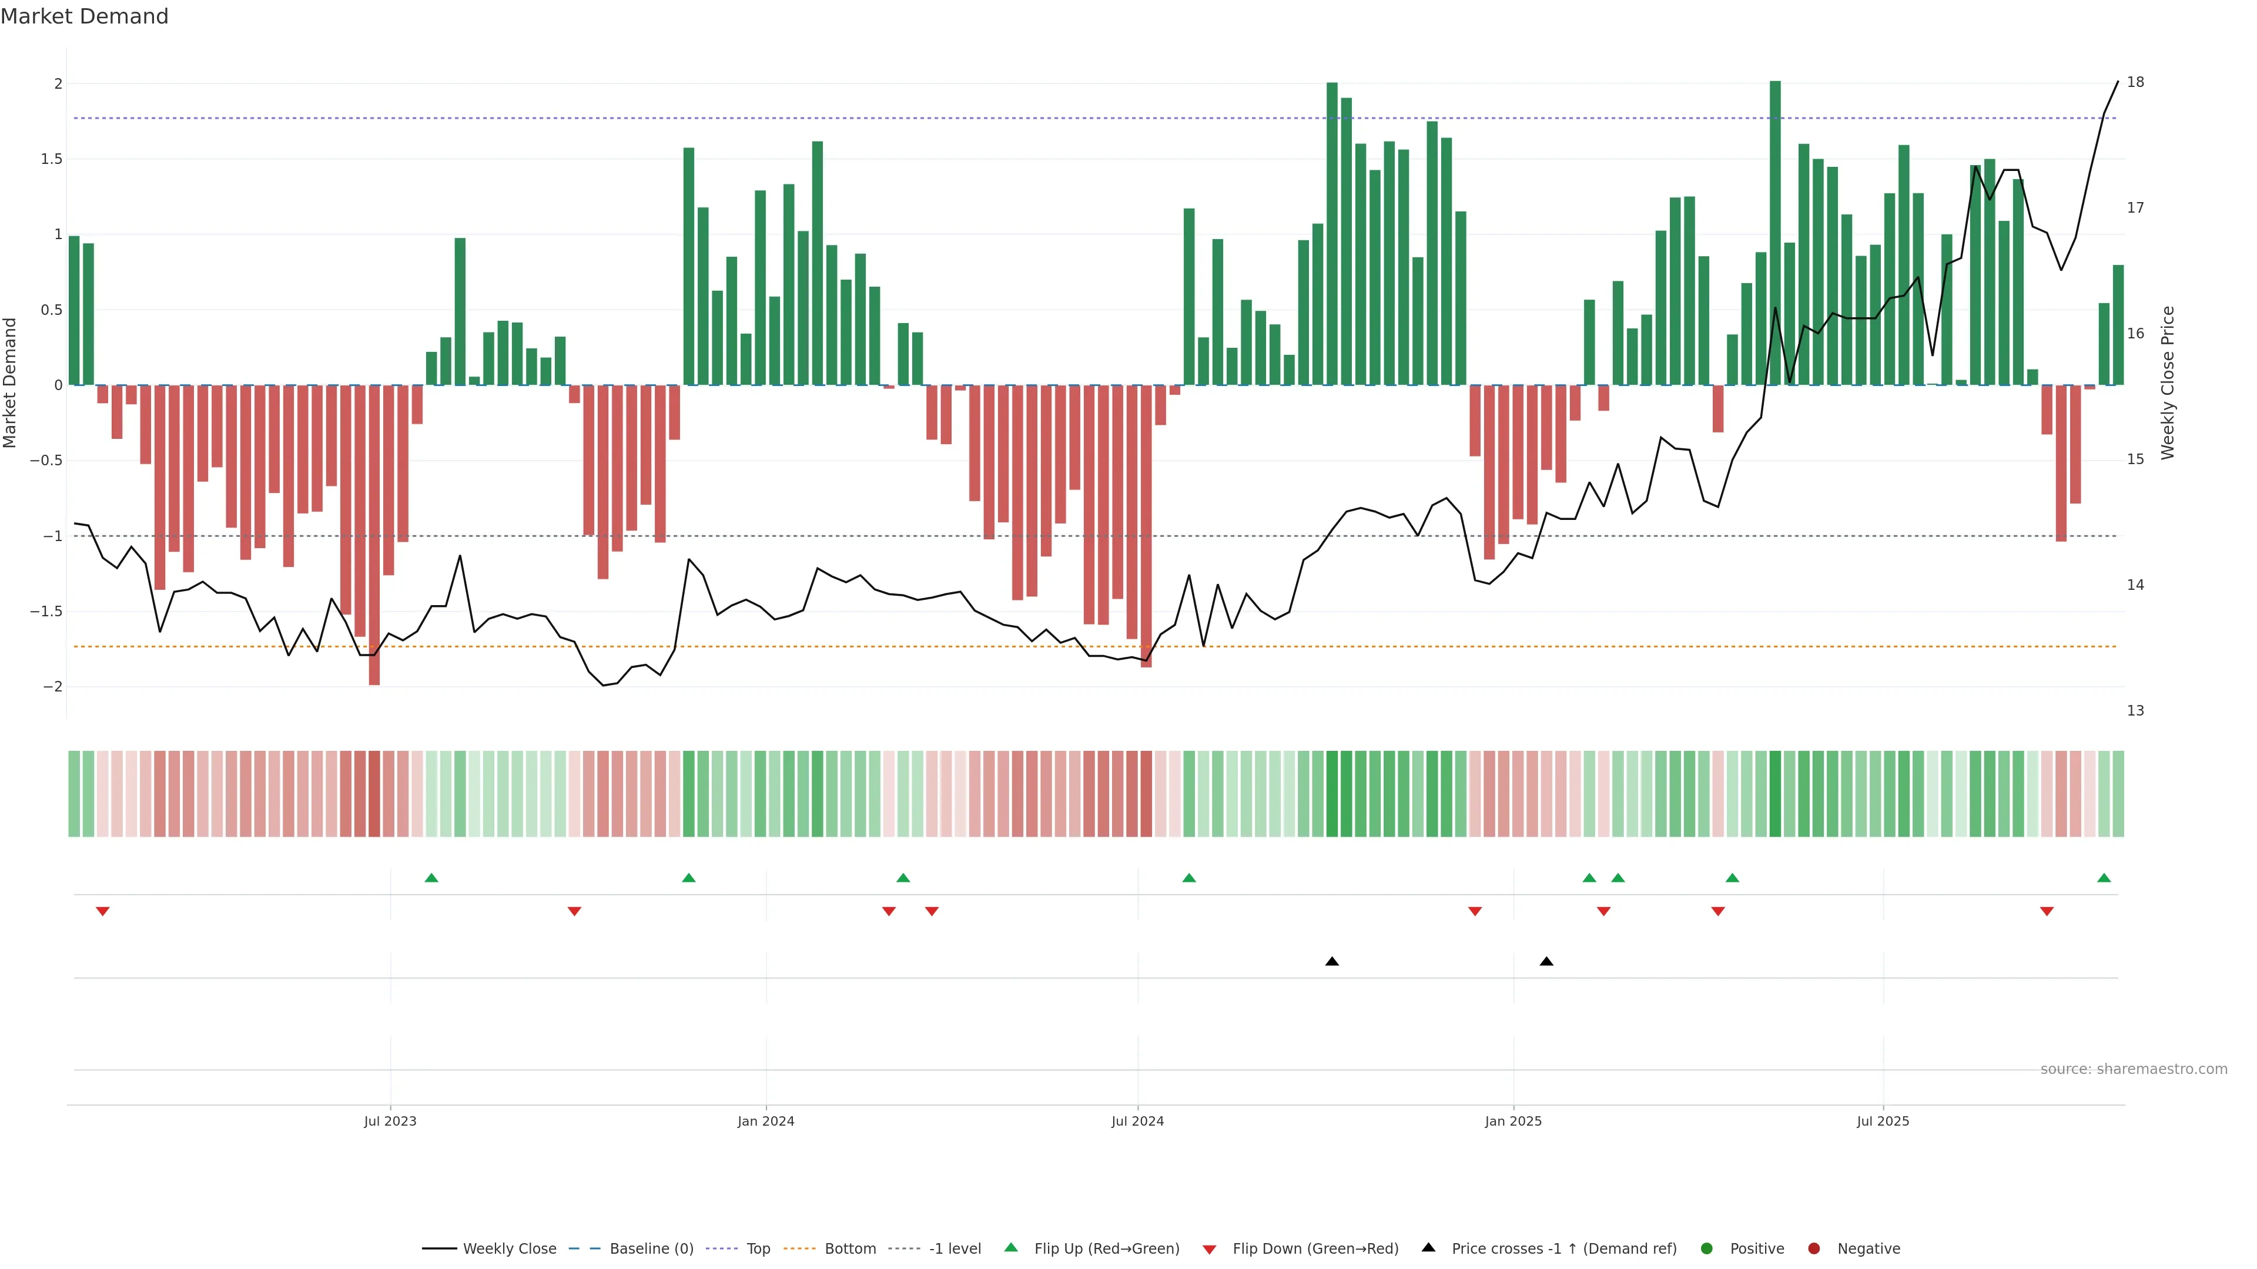Click the source: sharemaestro.com text
Screen dimensions: 2257x1269
click(x=2134, y=1069)
